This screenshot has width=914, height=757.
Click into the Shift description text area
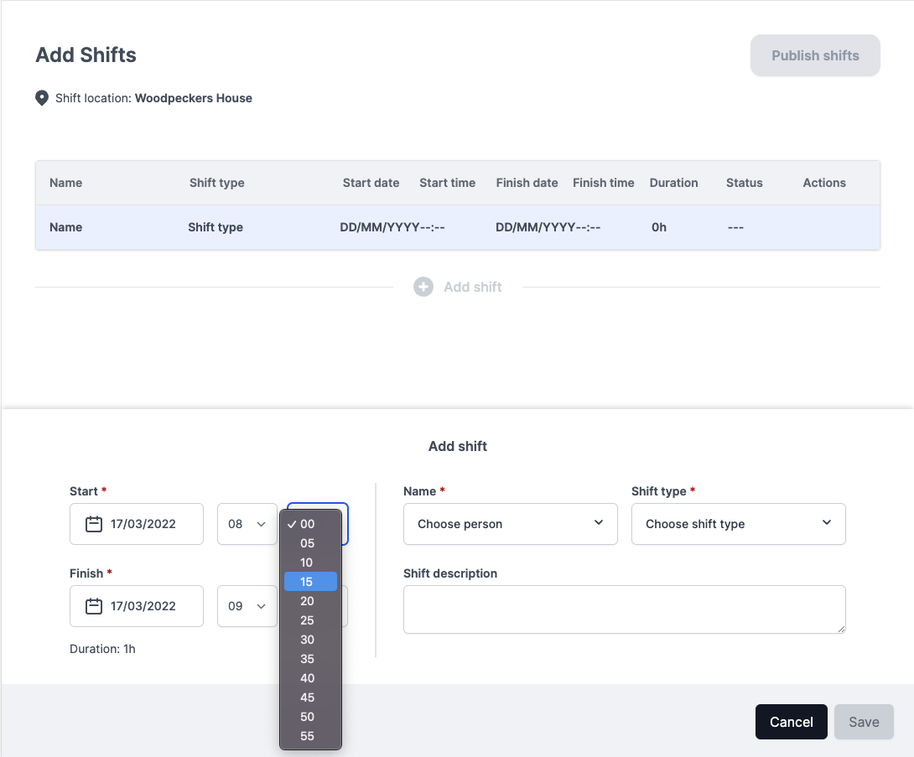point(624,609)
